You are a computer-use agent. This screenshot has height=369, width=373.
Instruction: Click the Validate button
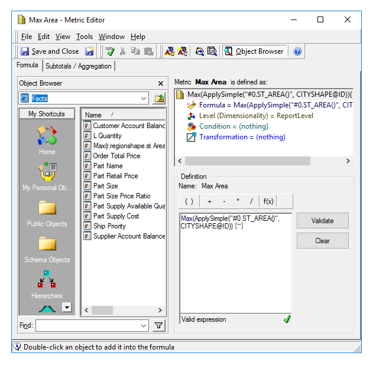click(x=323, y=221)
